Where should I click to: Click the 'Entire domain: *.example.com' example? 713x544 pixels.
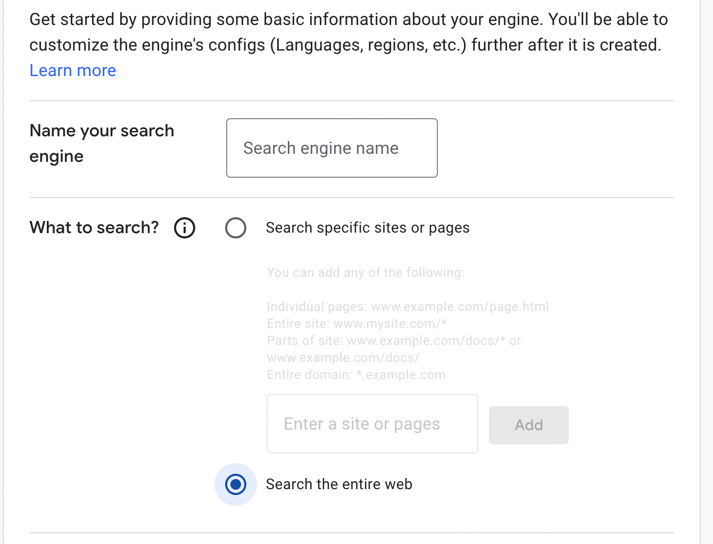click(356, 375)
